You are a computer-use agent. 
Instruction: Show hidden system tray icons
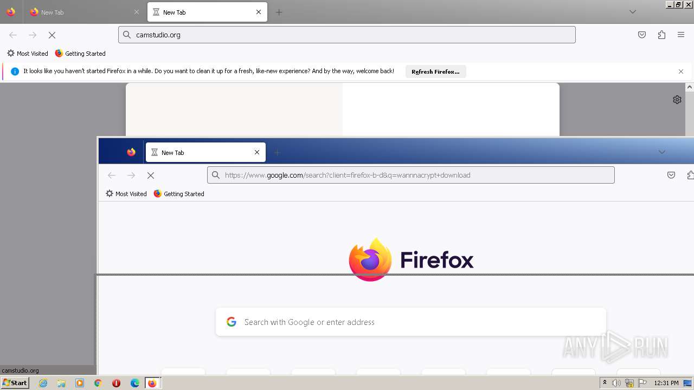[605, 383]
